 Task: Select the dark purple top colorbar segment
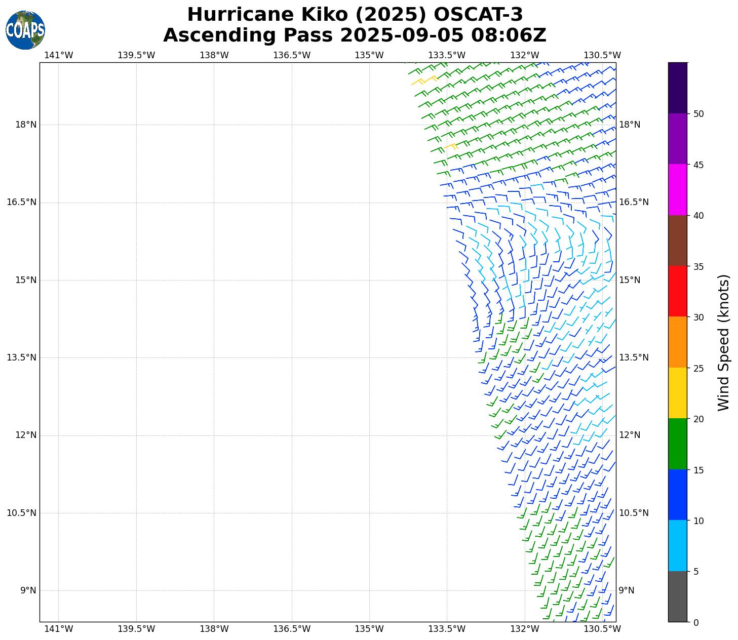point(677,88)
